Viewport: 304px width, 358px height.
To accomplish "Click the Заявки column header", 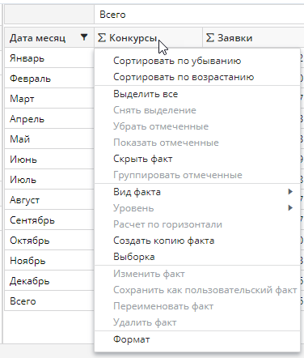I will click(x=253, y=38).
